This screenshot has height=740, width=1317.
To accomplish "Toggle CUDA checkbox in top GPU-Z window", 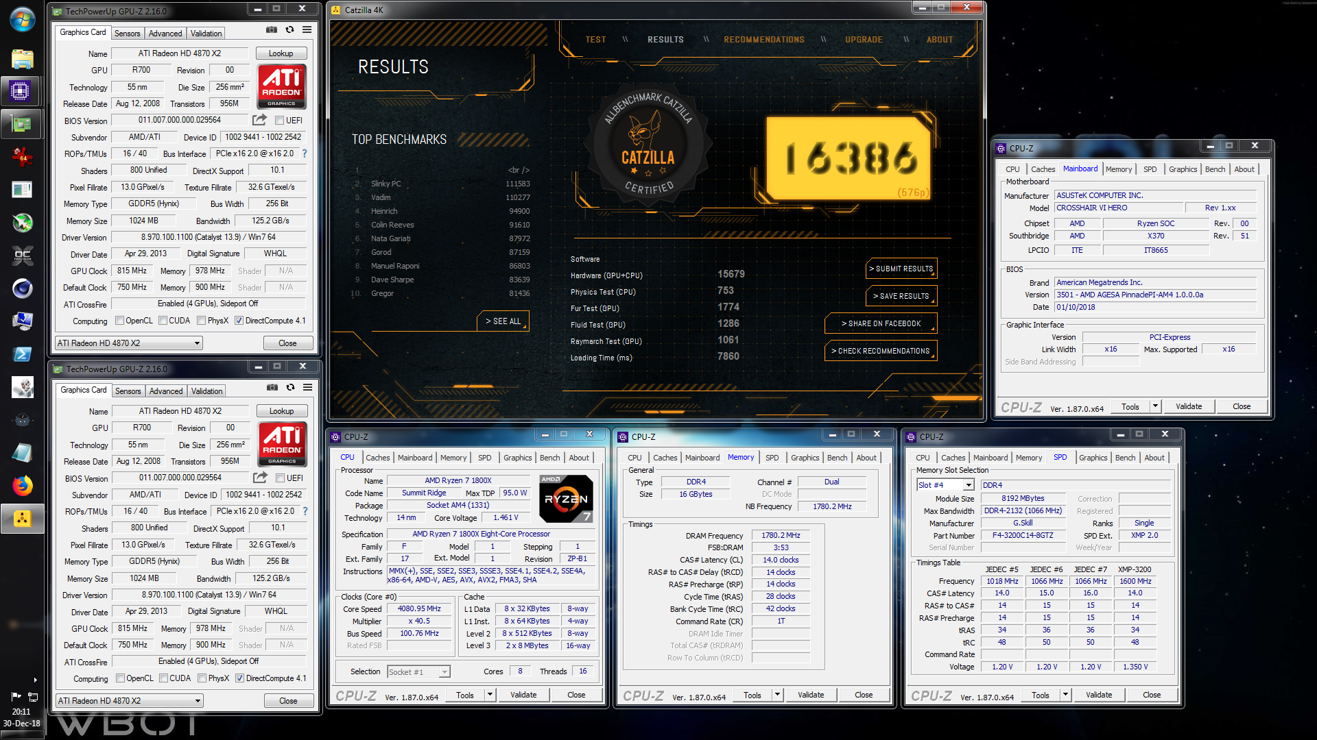I will click(x=163, y=321).
